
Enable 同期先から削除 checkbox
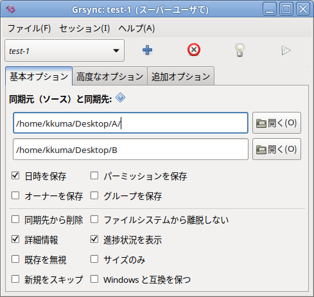(x=15, y=219)
